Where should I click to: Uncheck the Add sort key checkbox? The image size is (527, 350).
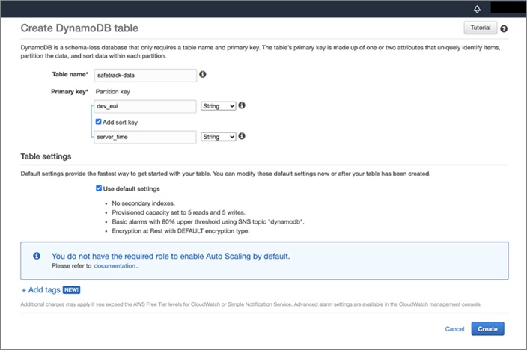(x=99, y=122)
